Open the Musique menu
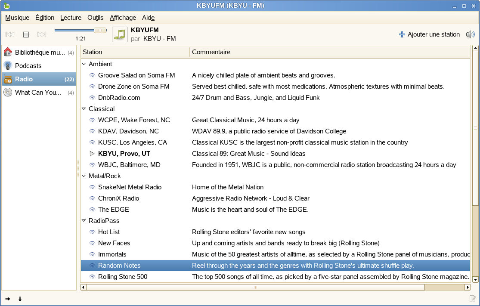The width and height of the screenshot is (480, 306). [17, 18]
